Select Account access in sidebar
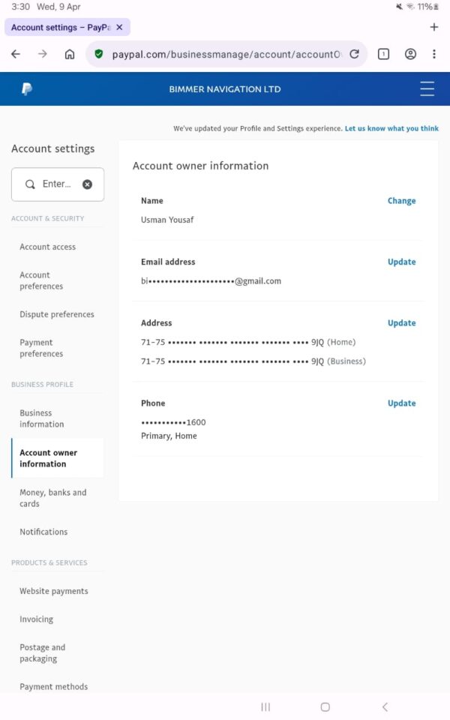Viewport: 450px width, 720px height. 47,247
